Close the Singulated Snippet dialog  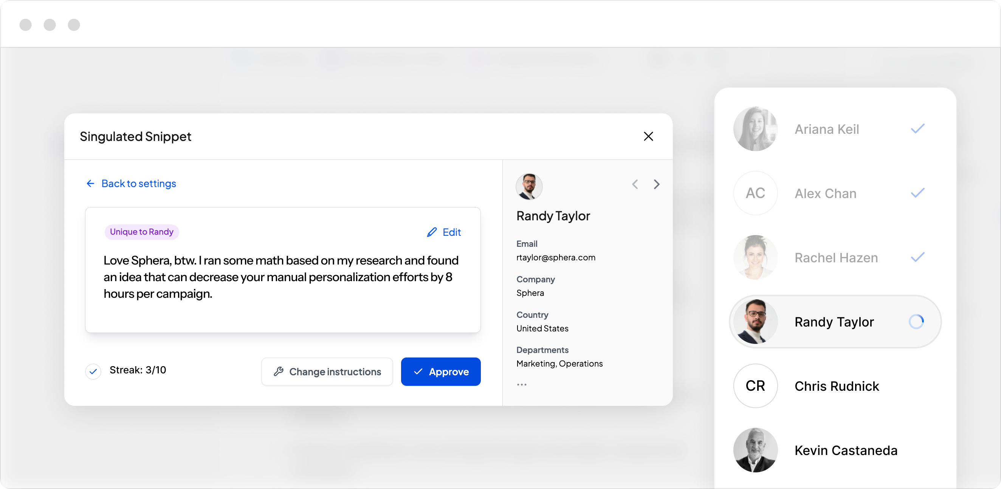coord(648,136)
